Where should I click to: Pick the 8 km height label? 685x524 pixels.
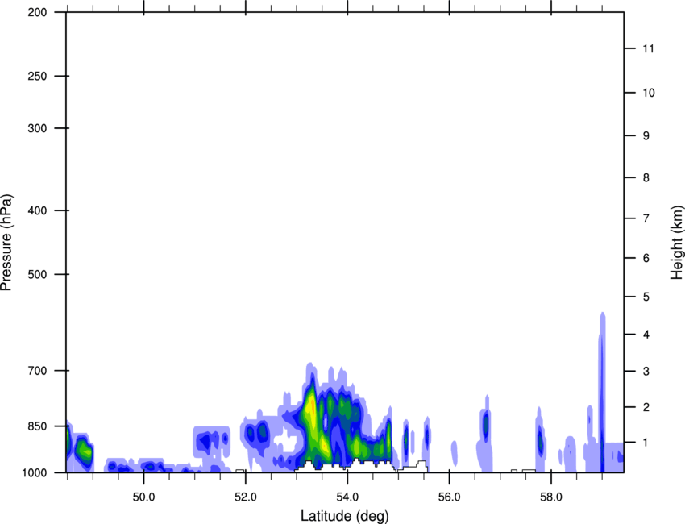pos(646,177)
